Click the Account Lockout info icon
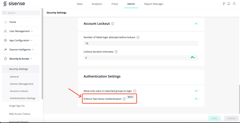The width and height of the screenshot is (240, 123). point(113,24)
